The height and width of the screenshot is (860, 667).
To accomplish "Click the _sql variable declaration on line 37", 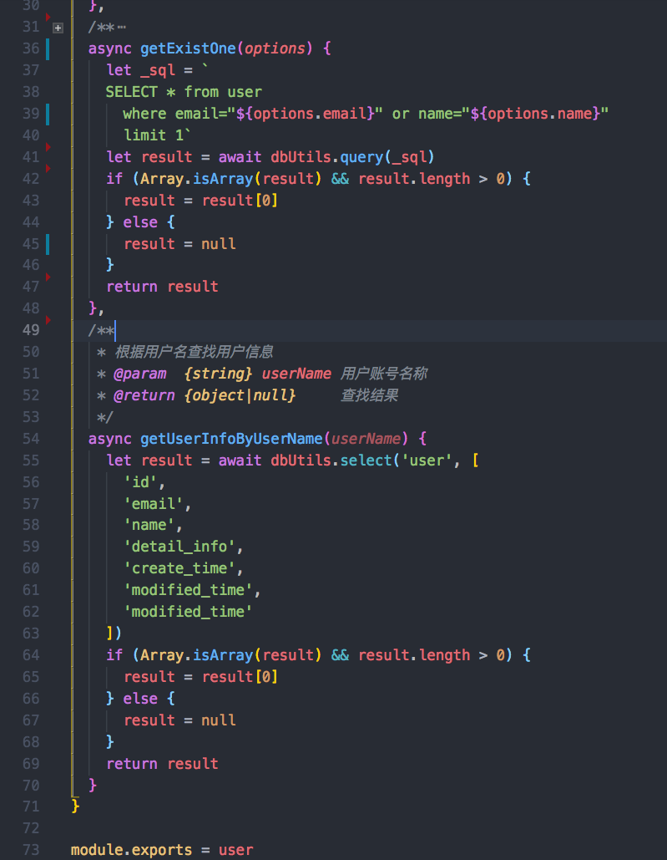I will 158,70.
